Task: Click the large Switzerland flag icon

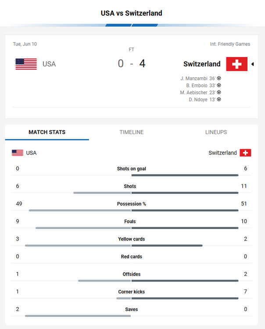Action: coord(236,64)
